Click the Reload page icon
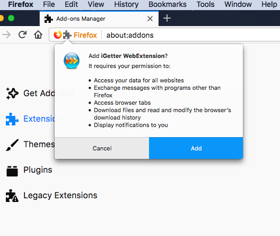Image resolution: width=280 pixels, height=236 pixels. click(x=22, y=35)
